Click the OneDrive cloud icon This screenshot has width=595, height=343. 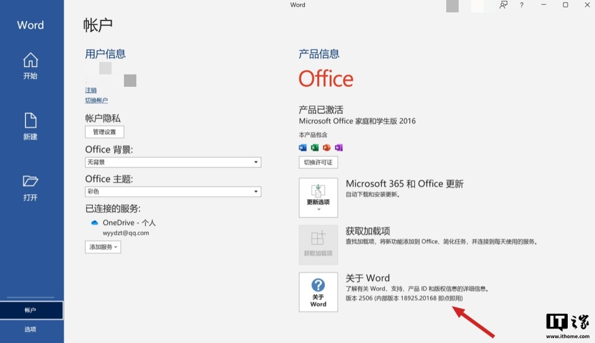94,223
